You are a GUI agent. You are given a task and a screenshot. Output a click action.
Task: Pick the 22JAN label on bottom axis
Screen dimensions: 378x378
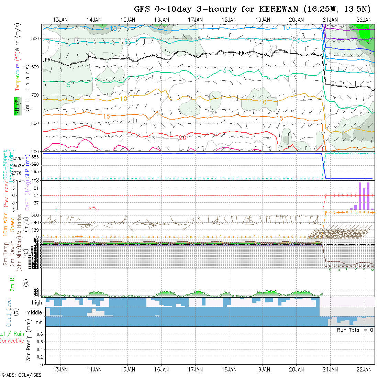364,369
